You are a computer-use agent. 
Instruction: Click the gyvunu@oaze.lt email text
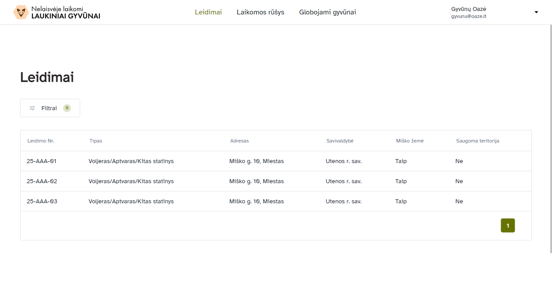pyautogui.click(x=469, y=16)
